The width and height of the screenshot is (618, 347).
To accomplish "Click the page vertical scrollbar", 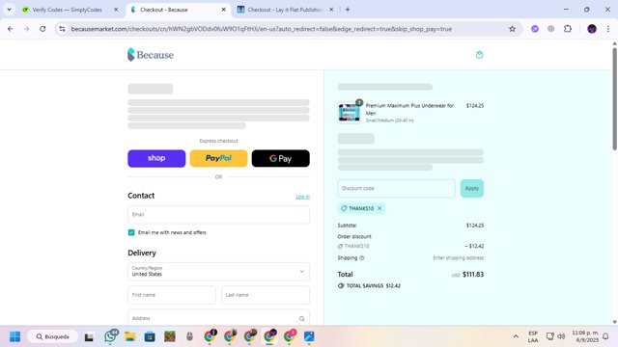I will tap(614, 98).
